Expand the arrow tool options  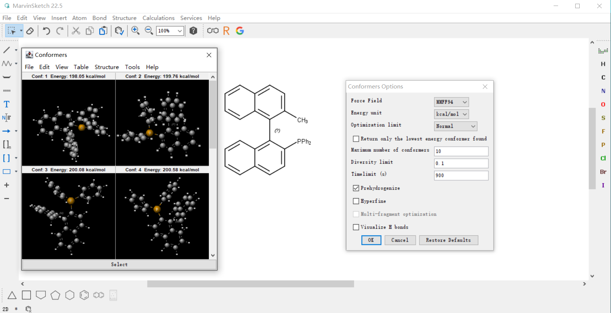pos(16,131)
